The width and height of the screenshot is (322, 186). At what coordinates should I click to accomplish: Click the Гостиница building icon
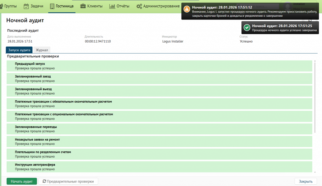click(52, 6)
